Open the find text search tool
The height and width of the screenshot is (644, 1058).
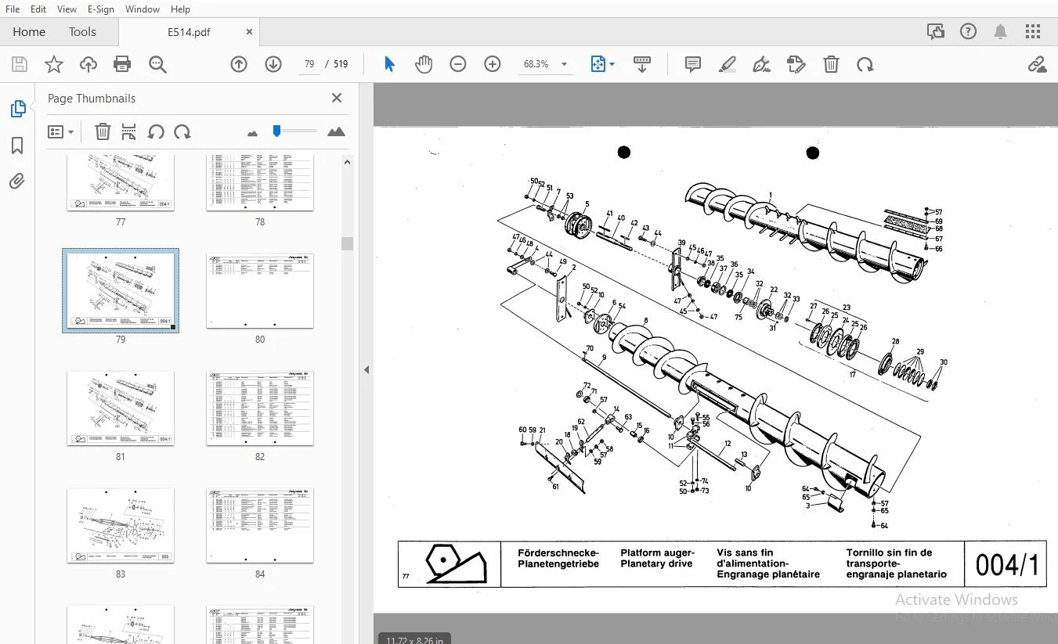click(x=157, y=64)
